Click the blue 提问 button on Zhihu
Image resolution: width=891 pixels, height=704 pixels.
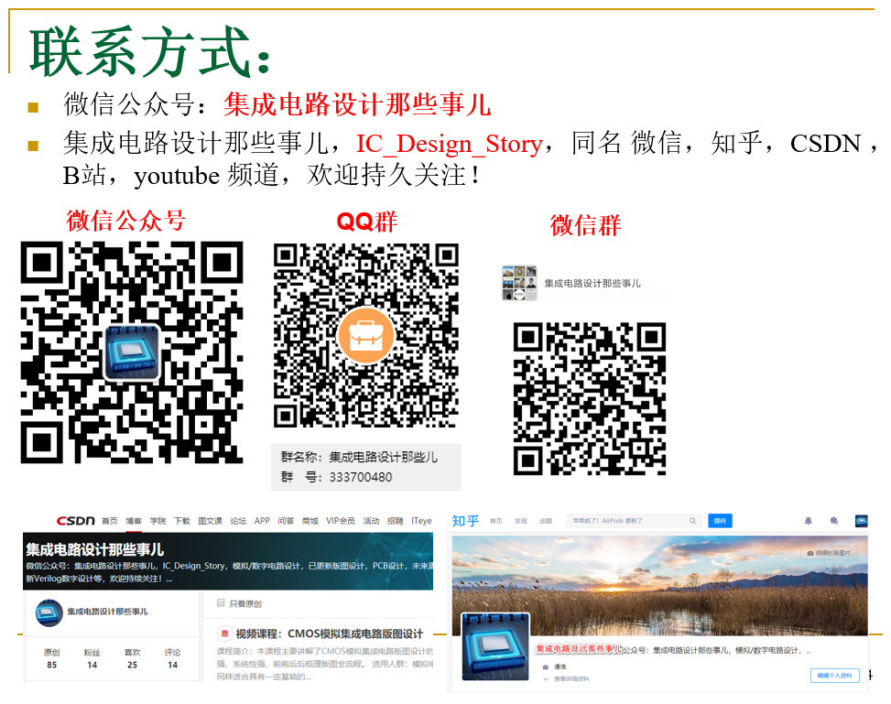719,520
